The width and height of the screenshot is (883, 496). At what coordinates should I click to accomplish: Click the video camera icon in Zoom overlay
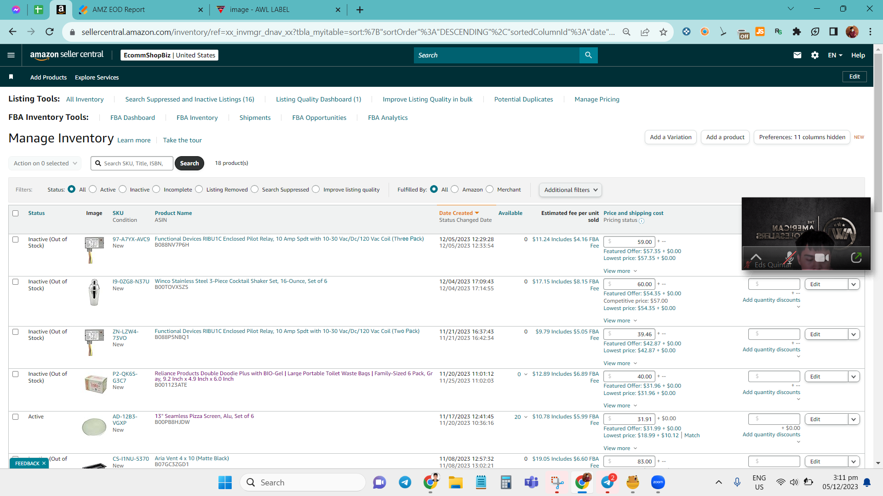click(x=821, y=258)
